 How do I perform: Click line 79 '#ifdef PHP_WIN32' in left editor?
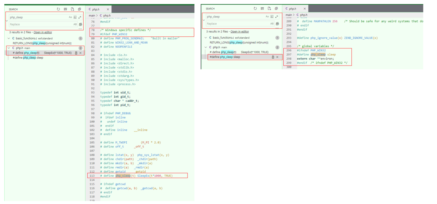tap(114, 34)
